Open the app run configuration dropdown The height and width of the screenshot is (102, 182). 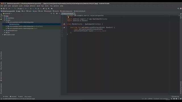[x=20, y=8]
